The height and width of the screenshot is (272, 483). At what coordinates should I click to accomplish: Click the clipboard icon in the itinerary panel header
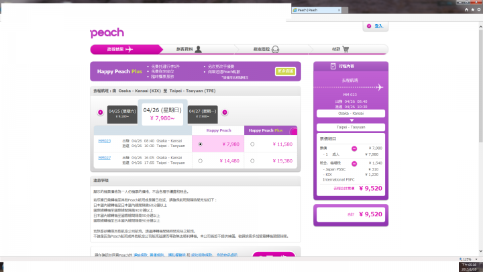pyautogui.click(x=333, y=66)
